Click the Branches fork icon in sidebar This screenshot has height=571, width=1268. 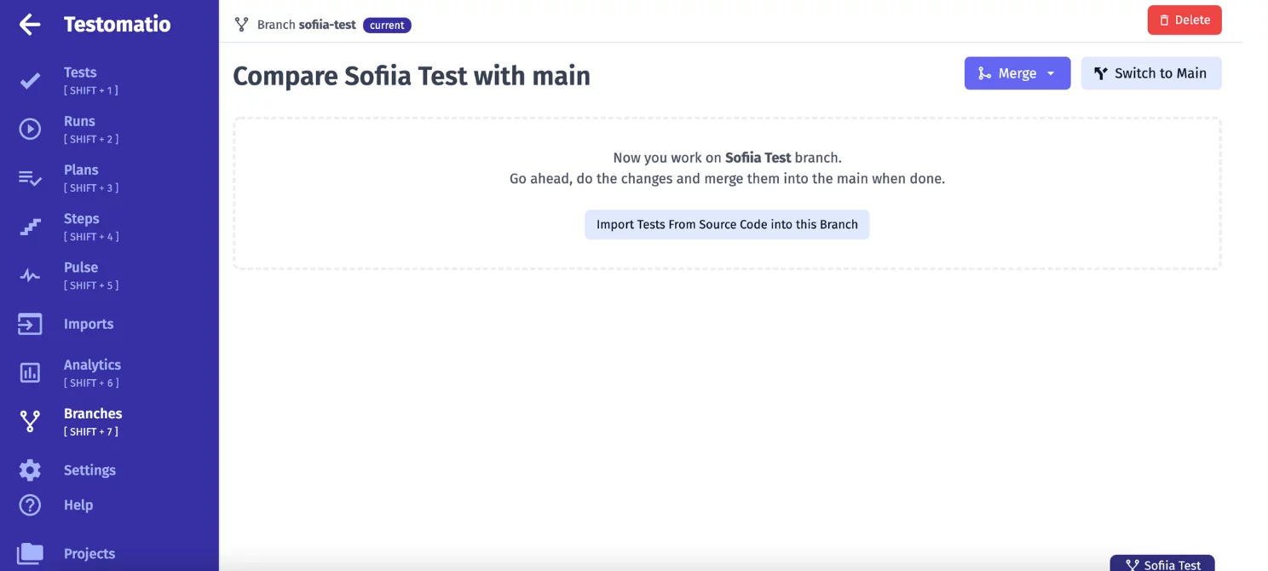(x=30, y=421)
